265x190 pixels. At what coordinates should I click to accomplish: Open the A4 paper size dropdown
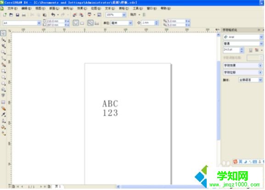[x=39, y=23]
